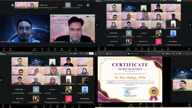The width and height of the screenshot is (192, 108).
Task: Open More options in the top-left Zoom window
Action: (x=75, y=49)
